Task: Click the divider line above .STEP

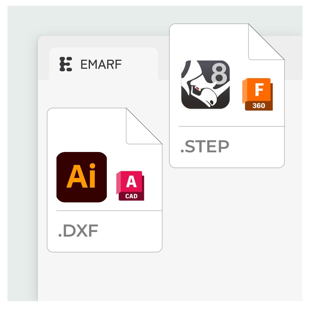Action: (x=231, y=126)
